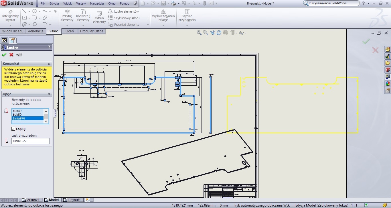
Task: Switch to the Widok układu tab
Action: pyautogui.click(x=13, y=31)
